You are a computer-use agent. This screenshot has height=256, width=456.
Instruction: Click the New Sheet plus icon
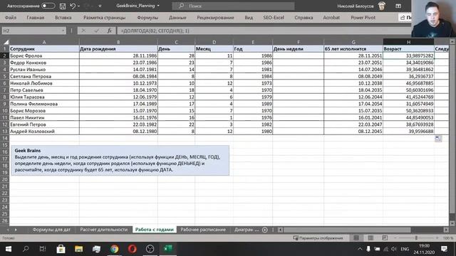[x=264, y=230]
